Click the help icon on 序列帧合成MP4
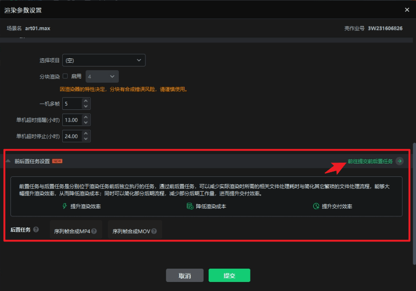 (94, 231)
